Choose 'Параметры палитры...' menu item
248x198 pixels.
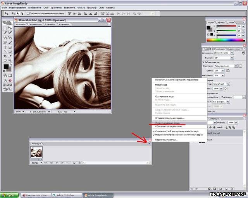coord(166,140)
